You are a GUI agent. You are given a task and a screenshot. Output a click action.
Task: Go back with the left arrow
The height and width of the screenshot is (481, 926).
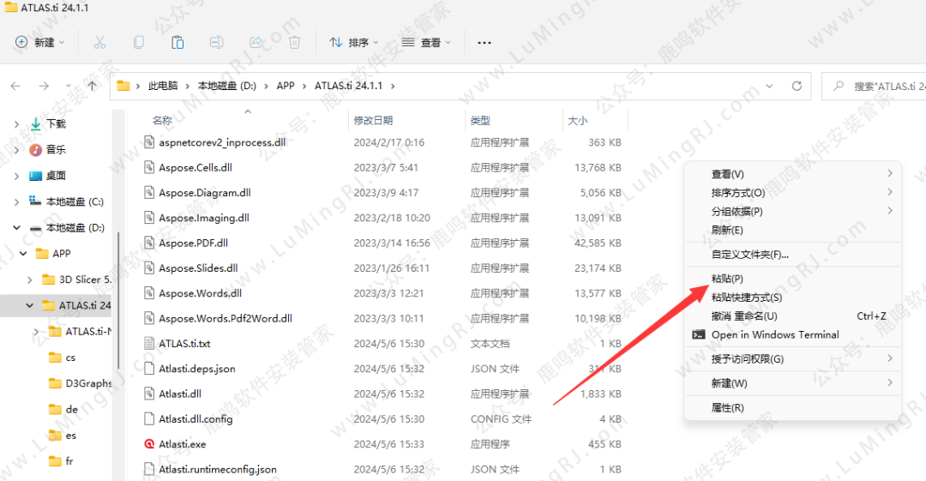15,87
